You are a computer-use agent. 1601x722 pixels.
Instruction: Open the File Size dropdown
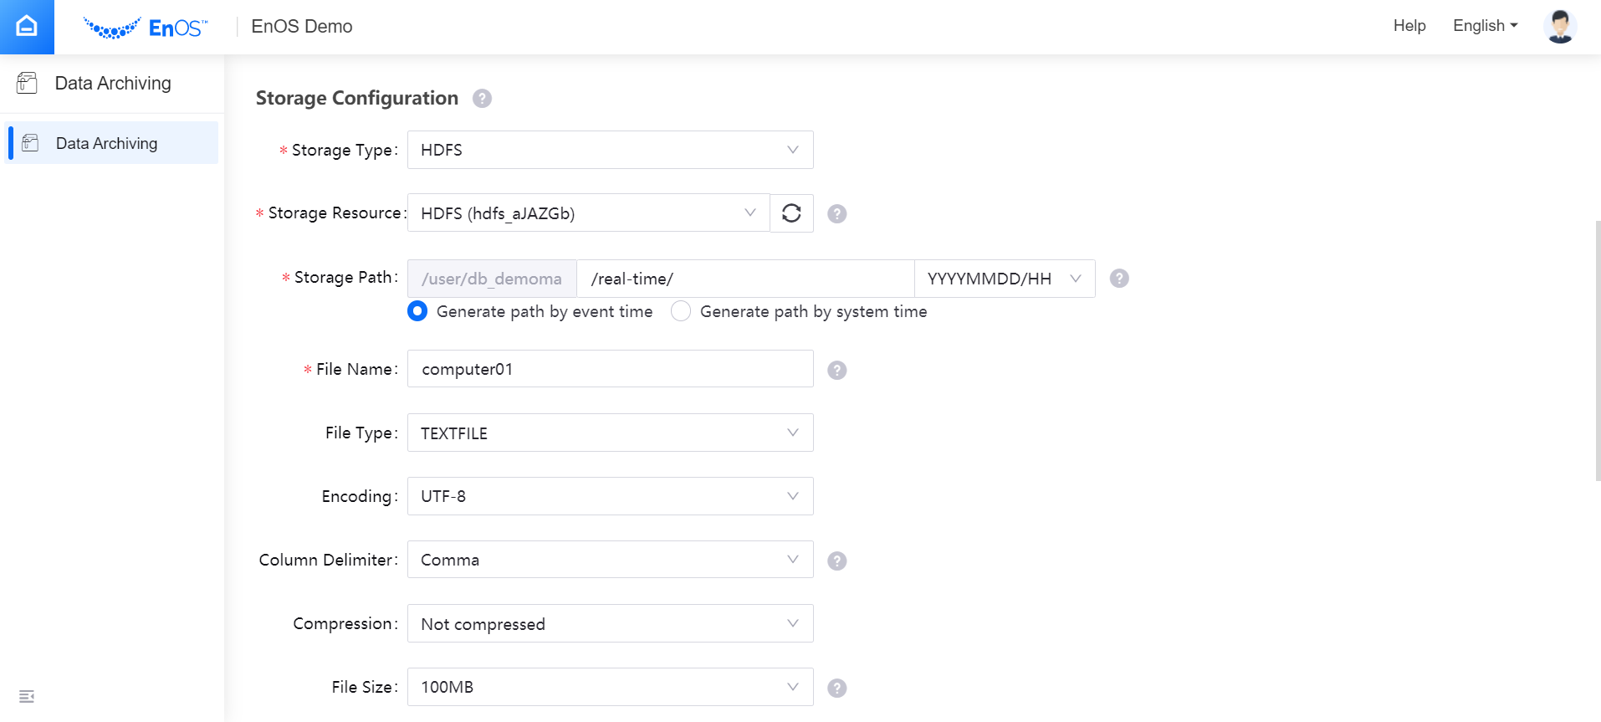coord(611,687)
